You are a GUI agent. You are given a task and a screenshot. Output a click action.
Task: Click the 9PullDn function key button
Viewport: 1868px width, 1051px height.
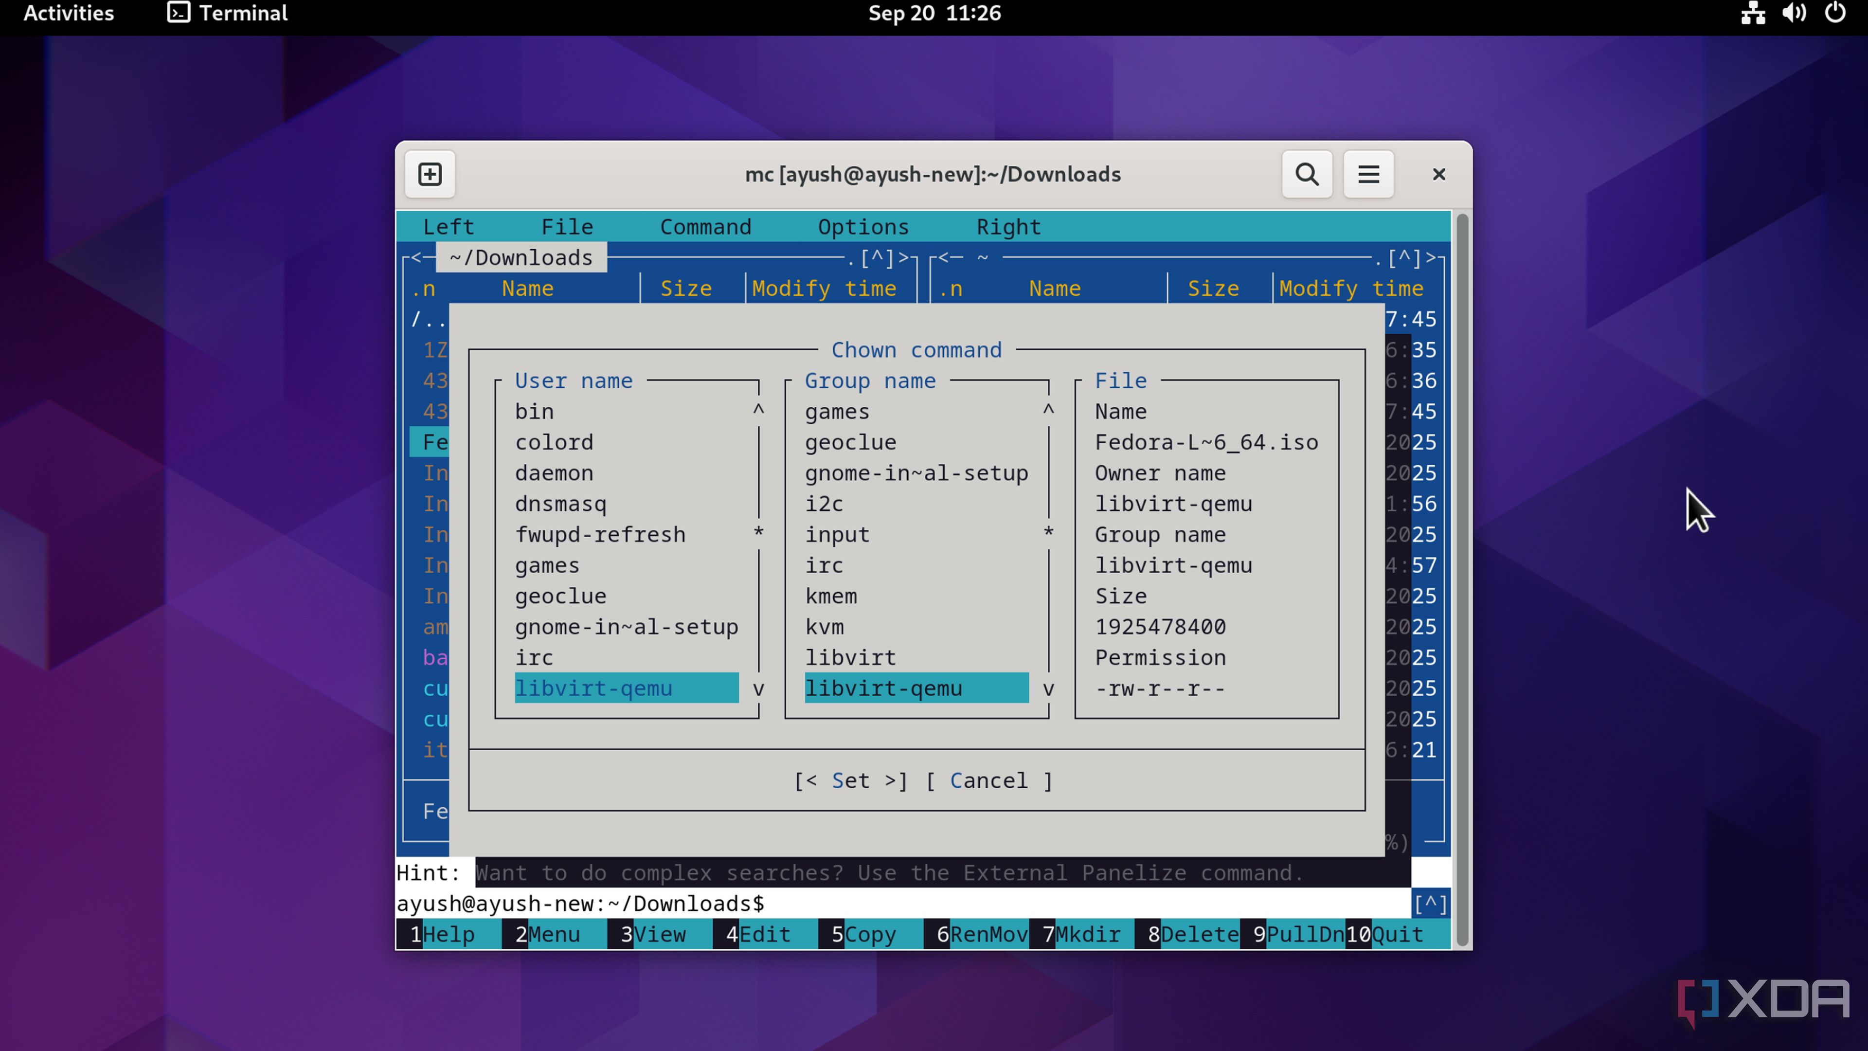click(x=1293, y=934)
